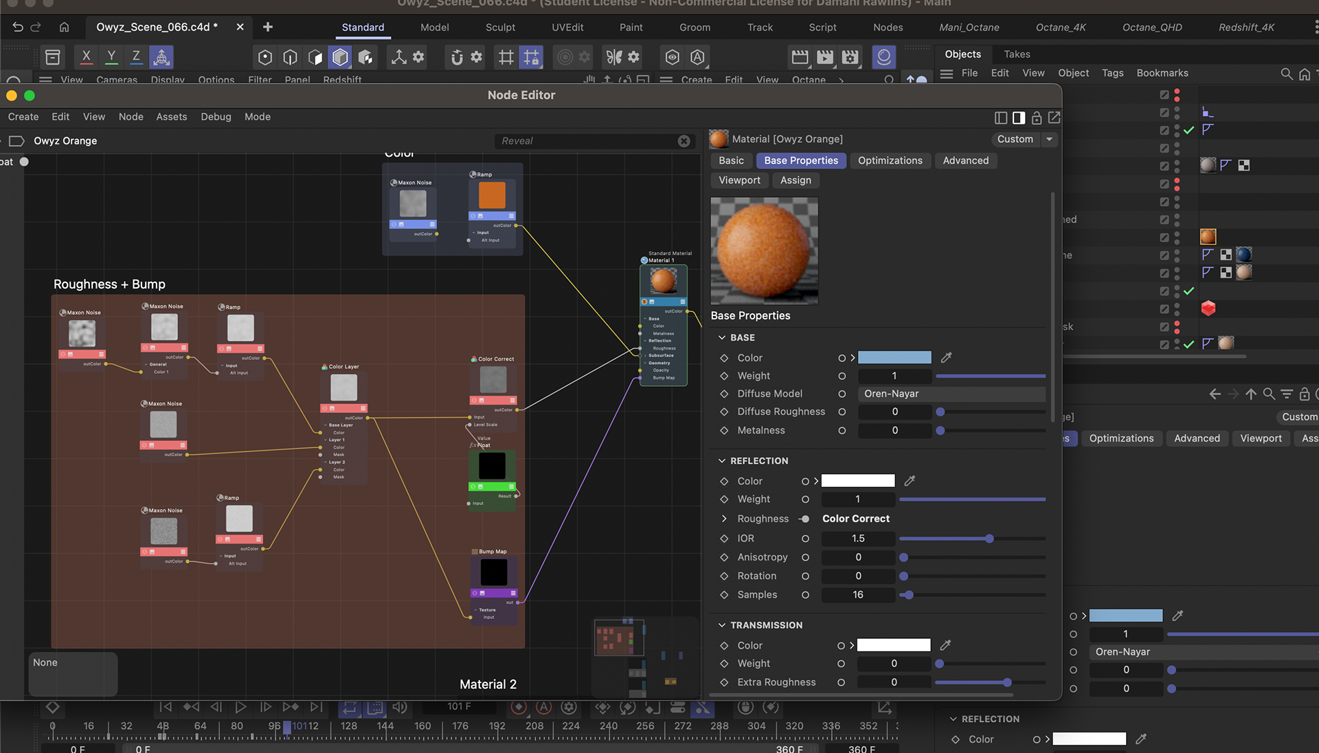The image size is (1319, 753).
Task: Toggle keyframe diamond for Metalness
Action: click(723, 430)
